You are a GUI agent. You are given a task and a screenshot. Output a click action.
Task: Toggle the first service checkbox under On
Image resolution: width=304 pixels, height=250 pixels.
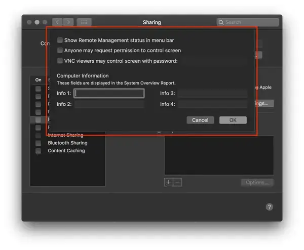[x=38, y=89]
